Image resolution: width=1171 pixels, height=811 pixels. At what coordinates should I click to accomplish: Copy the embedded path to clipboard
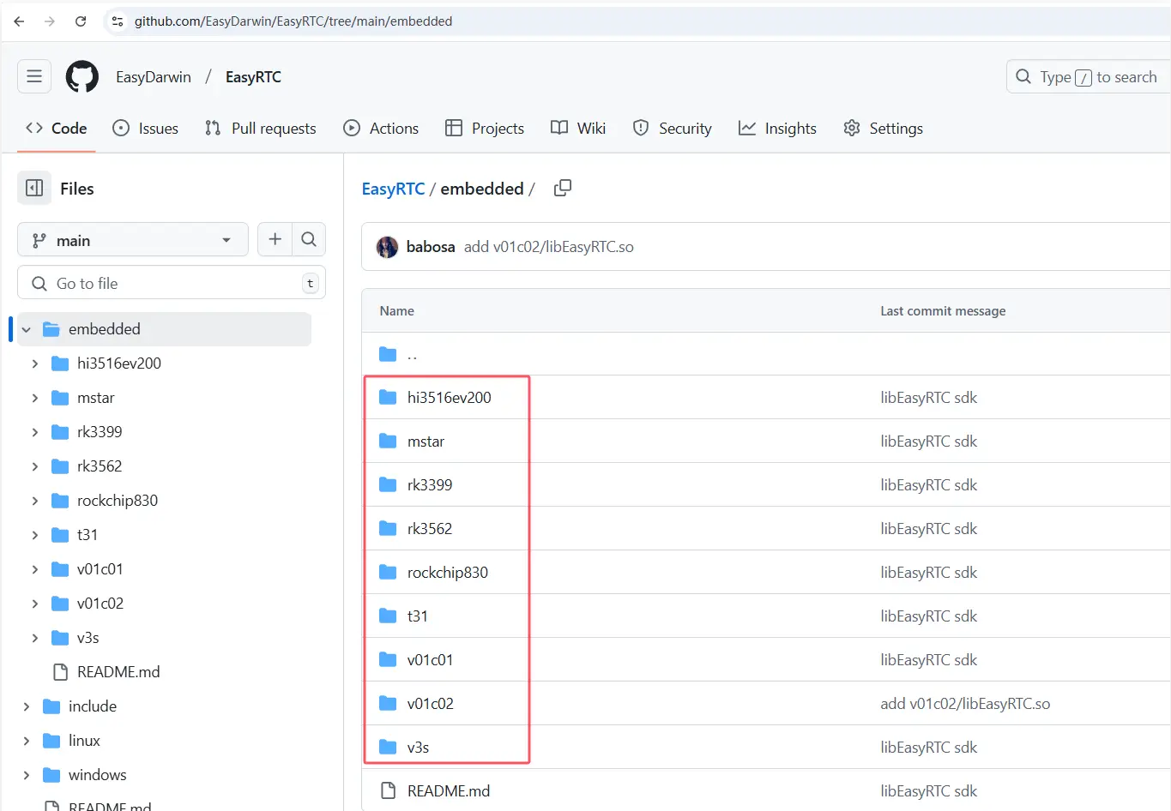point(563,188)
